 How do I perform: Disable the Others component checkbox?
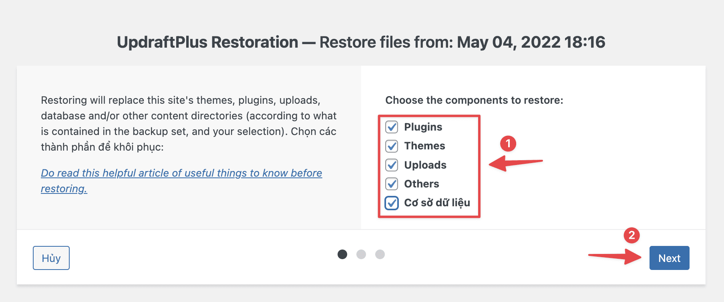[392, 184]
